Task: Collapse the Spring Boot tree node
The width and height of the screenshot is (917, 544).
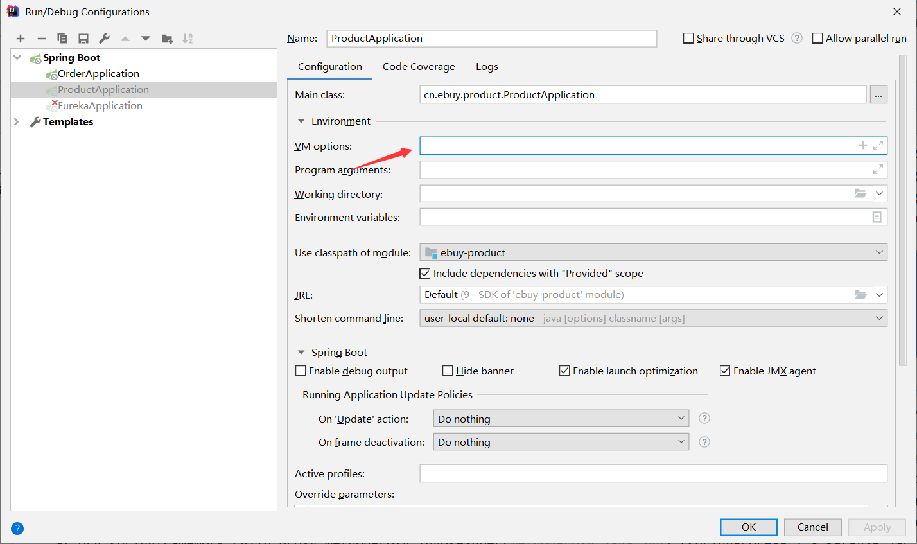Action: [17, 58]
